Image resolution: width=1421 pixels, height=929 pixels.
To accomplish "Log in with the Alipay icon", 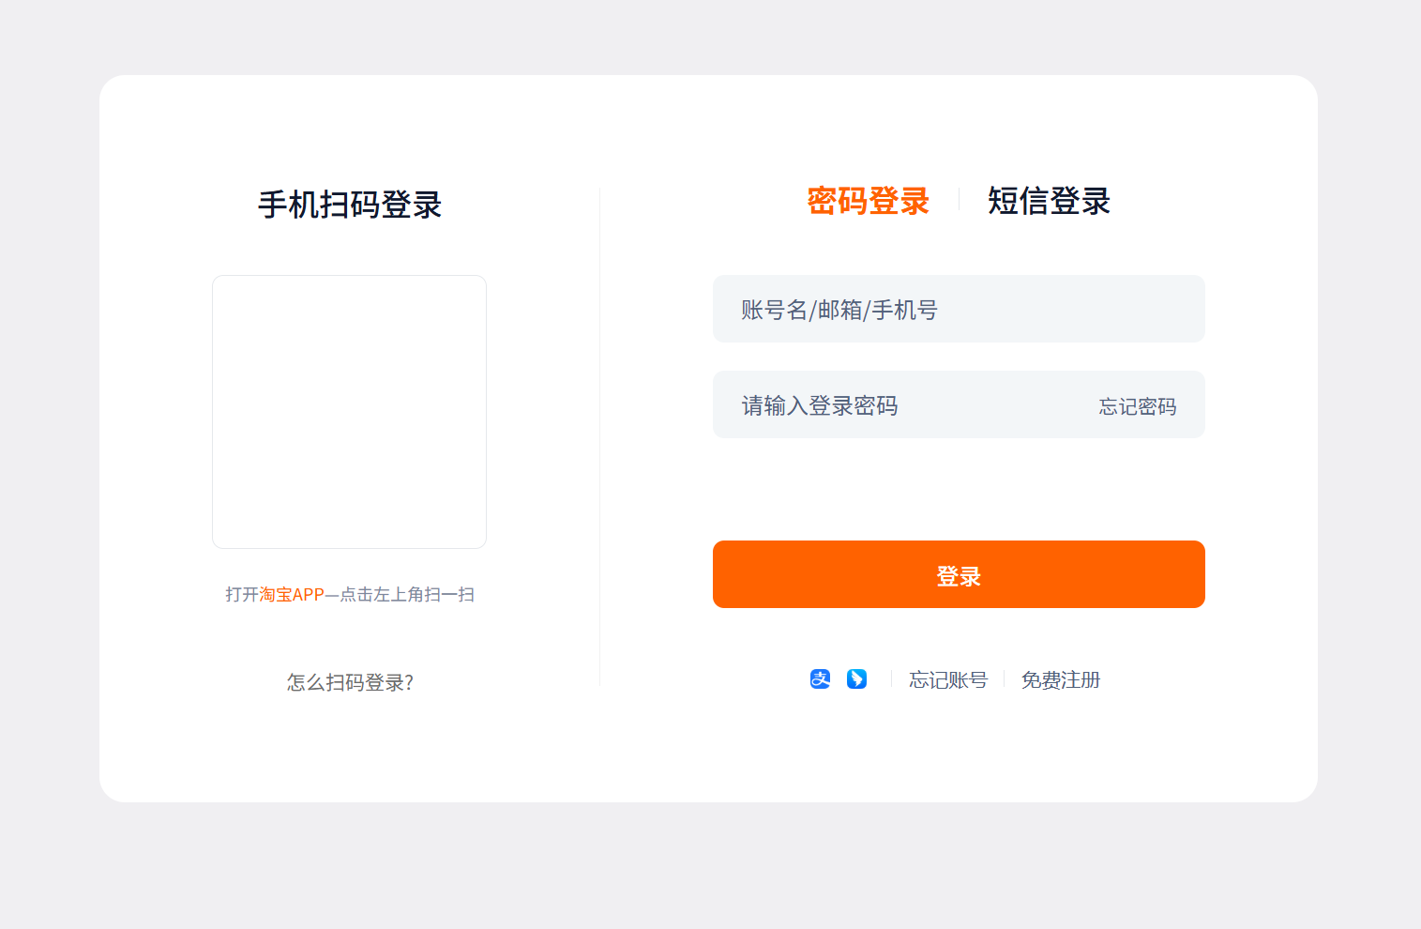I will click(820, 678).
